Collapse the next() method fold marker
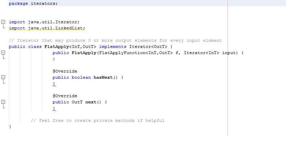 coord(3,102)
